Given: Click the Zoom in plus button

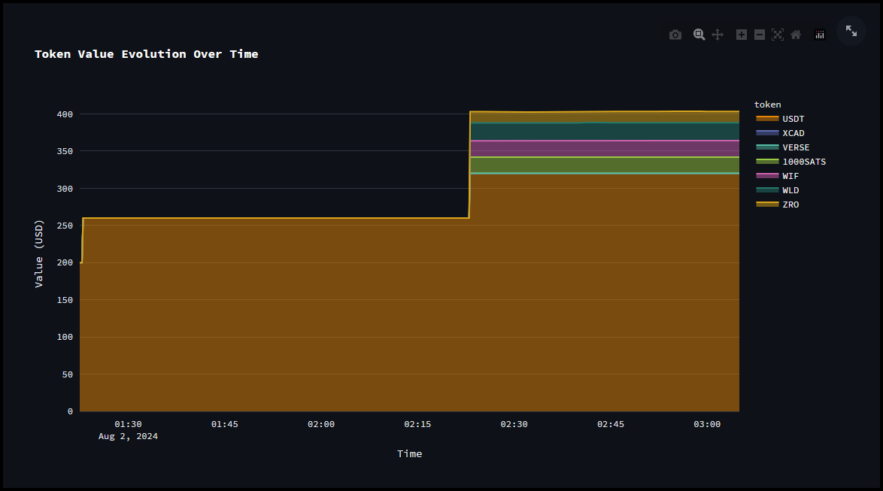Looking at the screenshot, I should [741, 35].
